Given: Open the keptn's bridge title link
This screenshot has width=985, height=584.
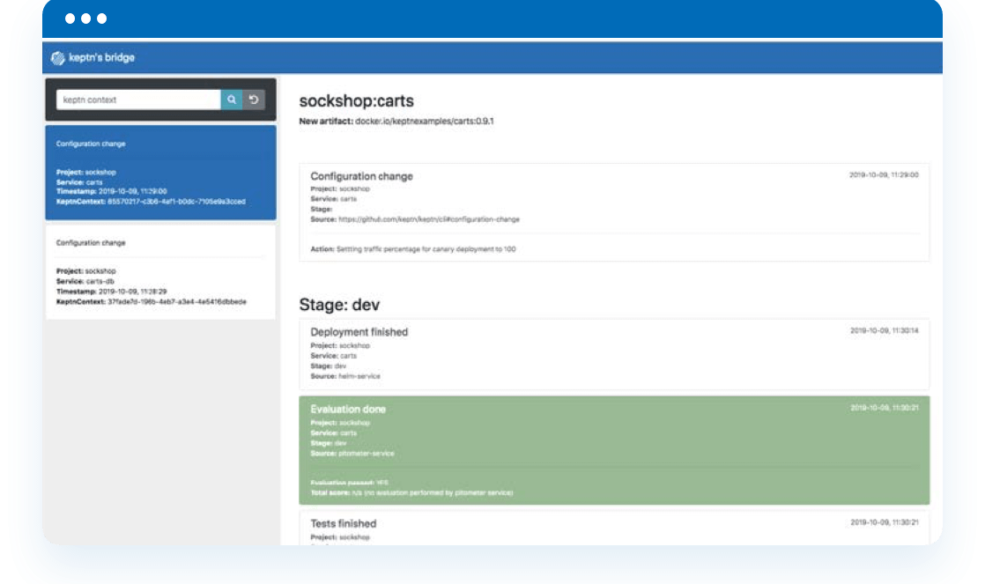Looking at the screenshot, I should coord(101,58).
